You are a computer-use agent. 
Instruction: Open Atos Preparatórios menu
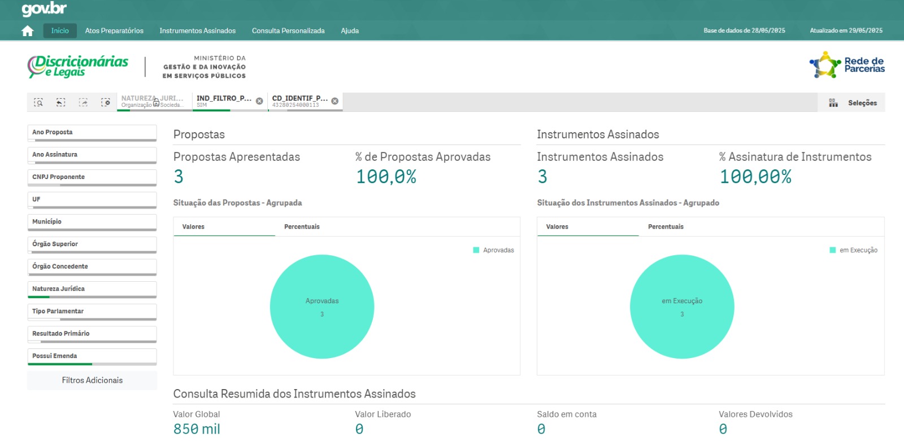pos(114,30)
